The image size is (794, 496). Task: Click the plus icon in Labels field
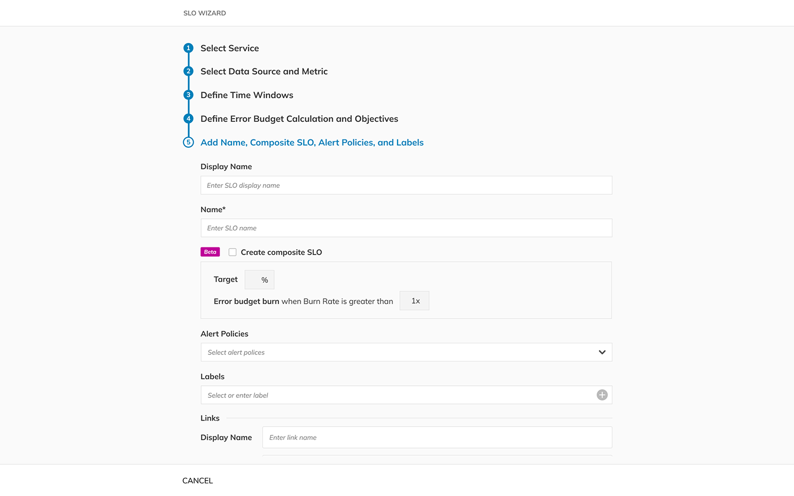coord(602,395)
